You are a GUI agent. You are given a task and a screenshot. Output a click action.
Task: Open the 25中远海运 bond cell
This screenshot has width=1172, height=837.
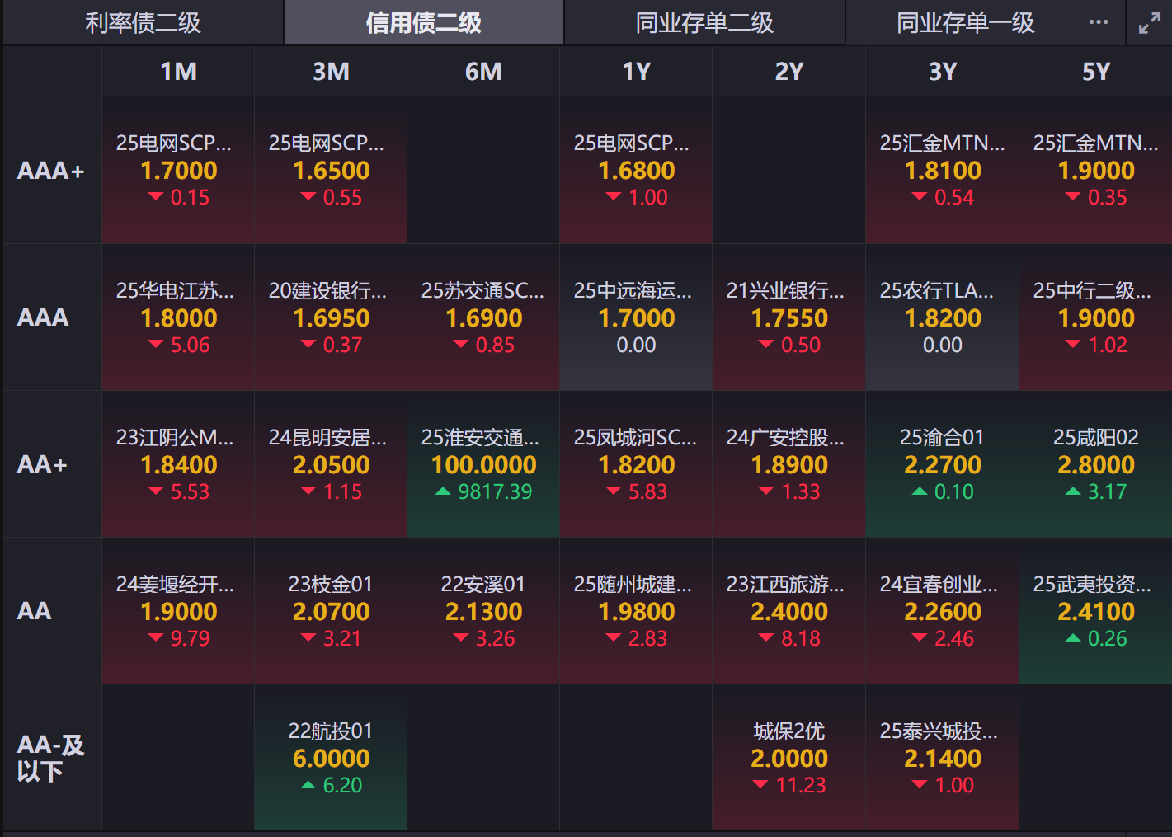(x=636, y=317)
